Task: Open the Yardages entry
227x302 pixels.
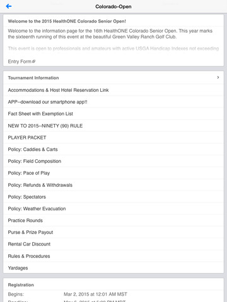Action: coord(113,268)
